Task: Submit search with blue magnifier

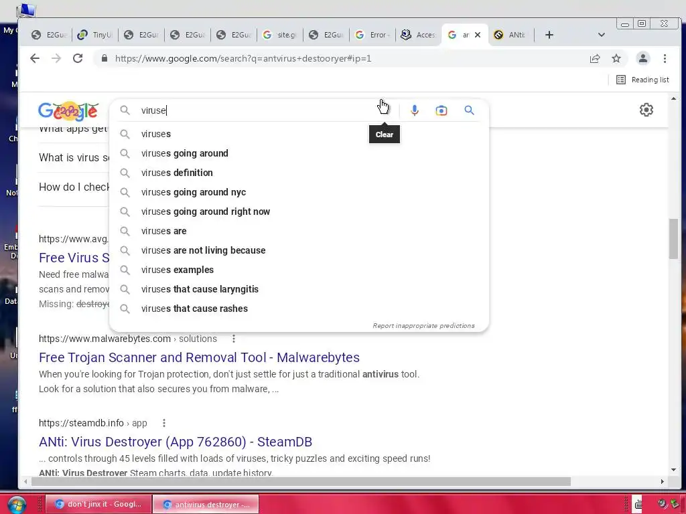Action: [469, 110]
